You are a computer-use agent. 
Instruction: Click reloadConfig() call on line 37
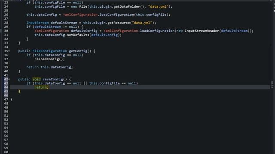pyautogui.click(x=50, y=59)
